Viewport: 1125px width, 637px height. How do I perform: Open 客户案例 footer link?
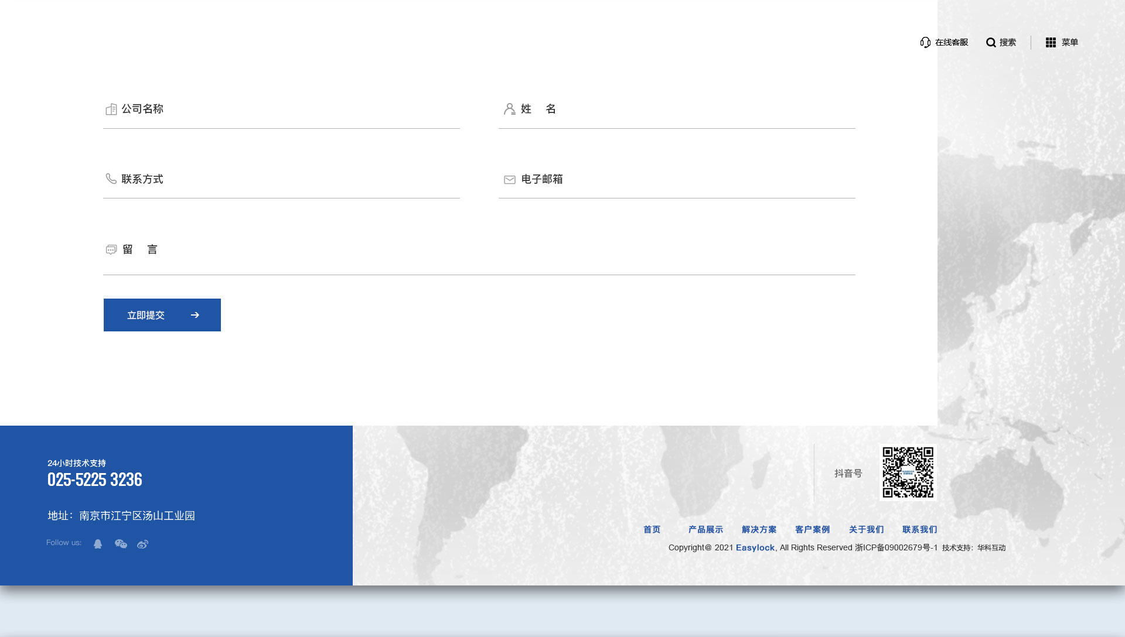coord(812,529)
